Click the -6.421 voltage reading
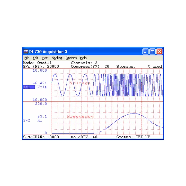The height and width of the screenshot is (186, 186). point(40,83)
